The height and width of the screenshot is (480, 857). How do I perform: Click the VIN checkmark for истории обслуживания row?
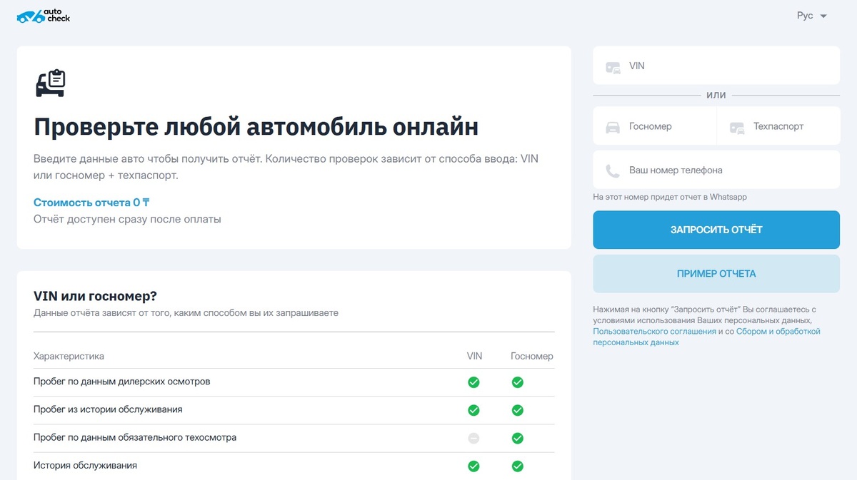pyautogui.click(x=473, y=410)
